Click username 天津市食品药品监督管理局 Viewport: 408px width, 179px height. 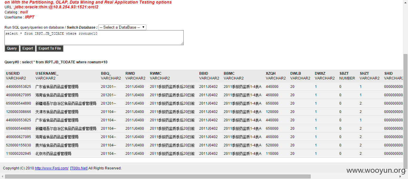pos(57,112)
